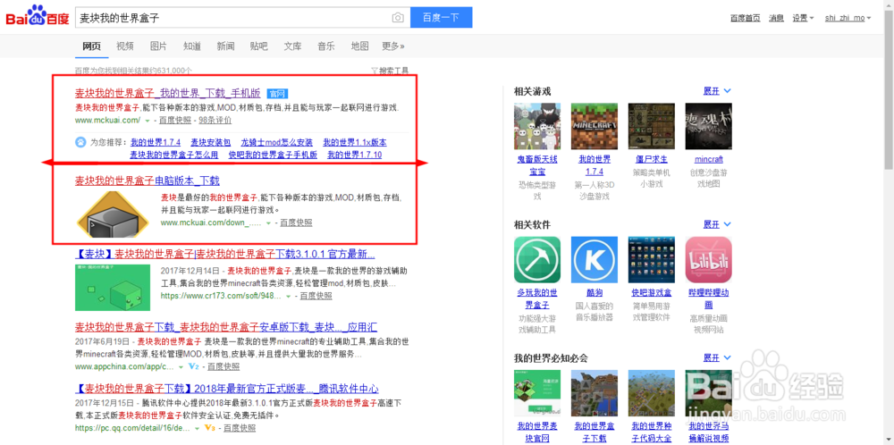Viewport: 894px width, 445px height.
Task: Click the 我的世界种子代码大全 thumbnail
Action: 651,393
